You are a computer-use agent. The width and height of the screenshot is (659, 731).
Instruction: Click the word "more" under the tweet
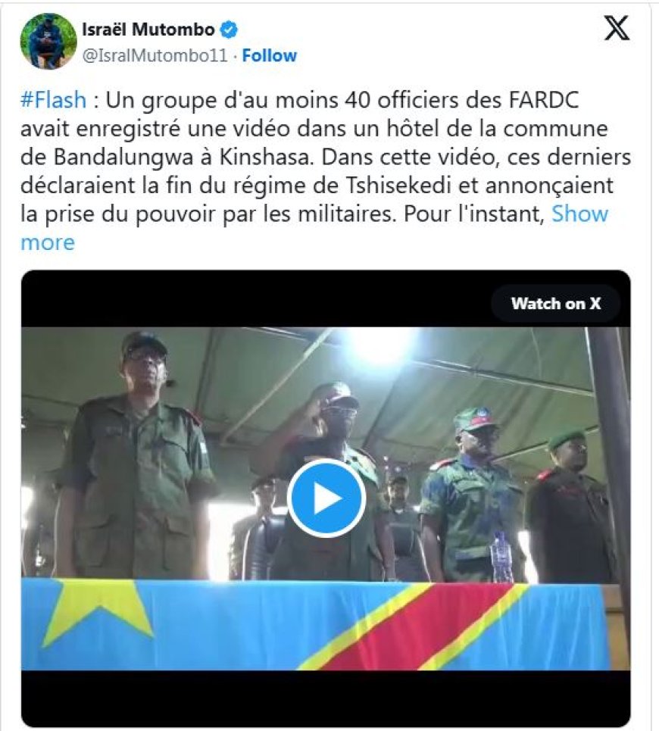point(48,243)
